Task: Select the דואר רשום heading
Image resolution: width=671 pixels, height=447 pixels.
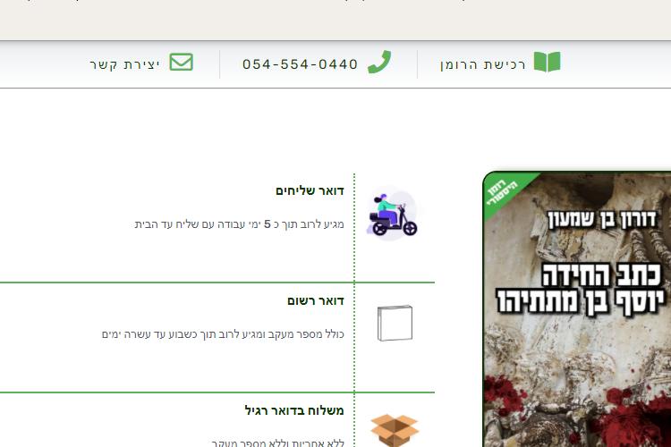Action: (x=316, y=300)
